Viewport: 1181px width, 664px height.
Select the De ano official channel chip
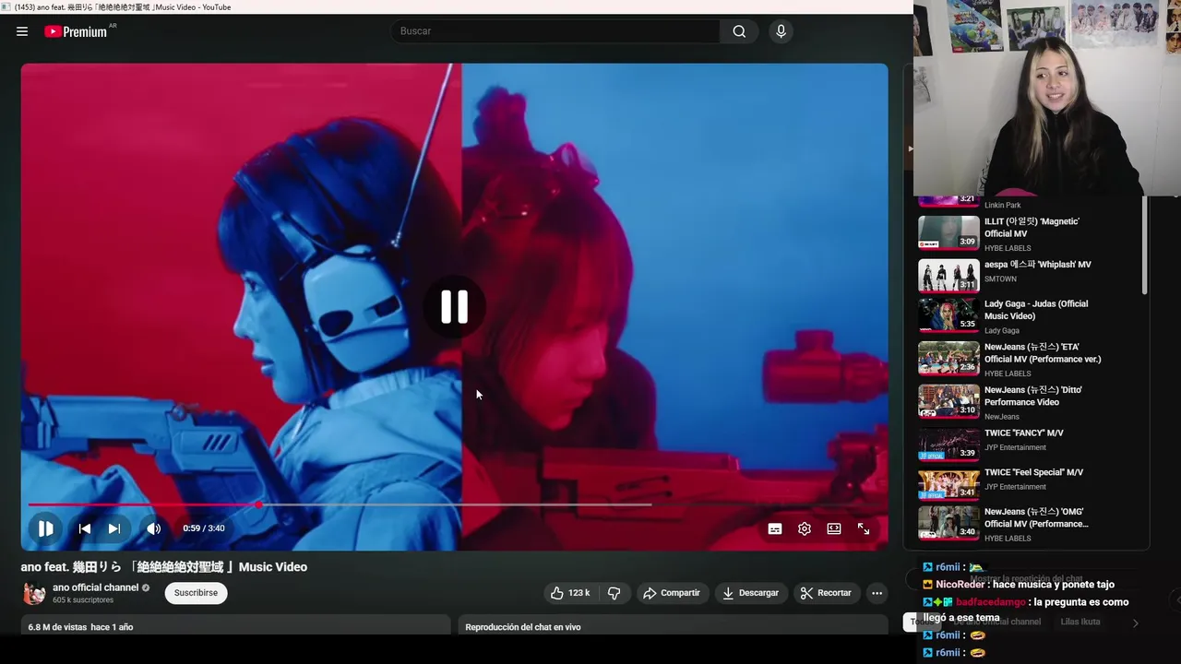click(998, 622)
